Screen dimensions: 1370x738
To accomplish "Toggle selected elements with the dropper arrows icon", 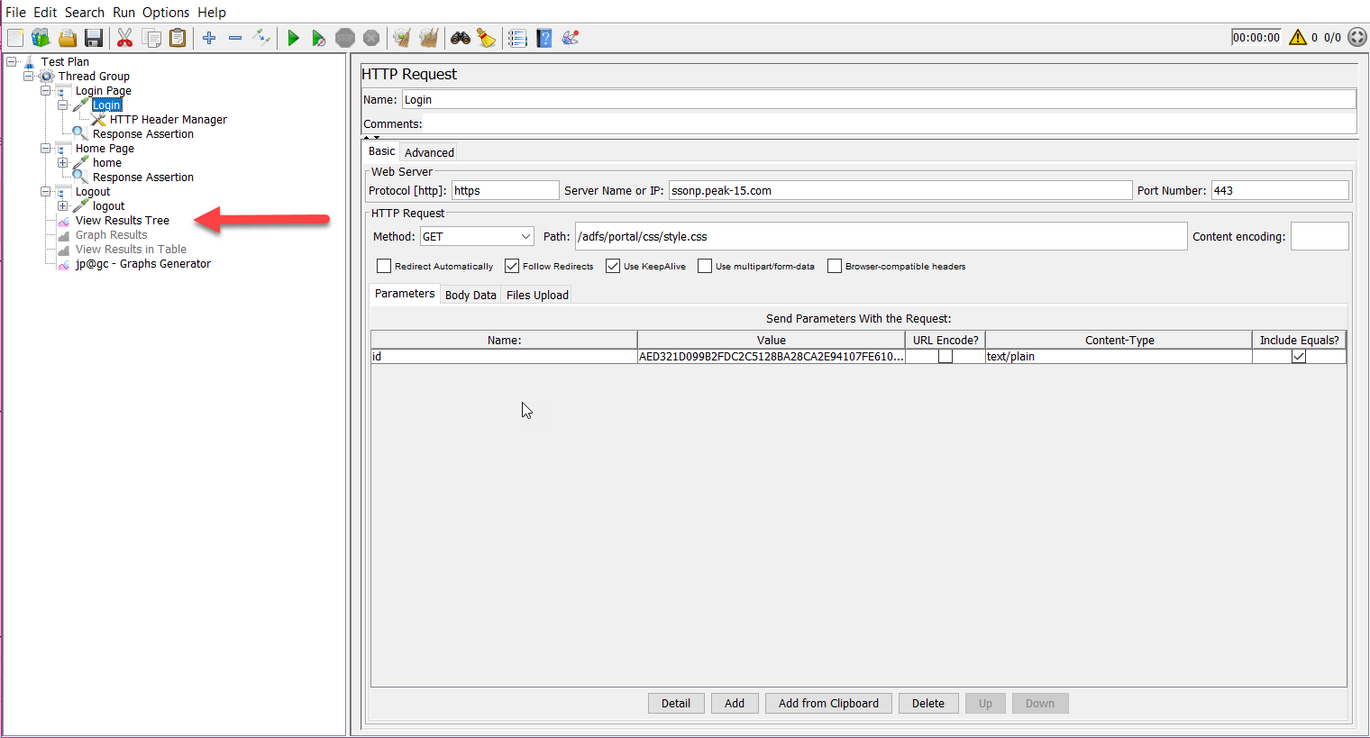I will 261,38.
